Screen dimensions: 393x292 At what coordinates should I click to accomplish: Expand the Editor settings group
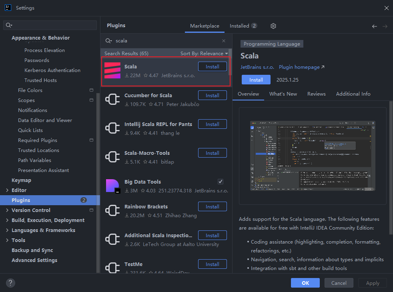click(x=7, y=190)
